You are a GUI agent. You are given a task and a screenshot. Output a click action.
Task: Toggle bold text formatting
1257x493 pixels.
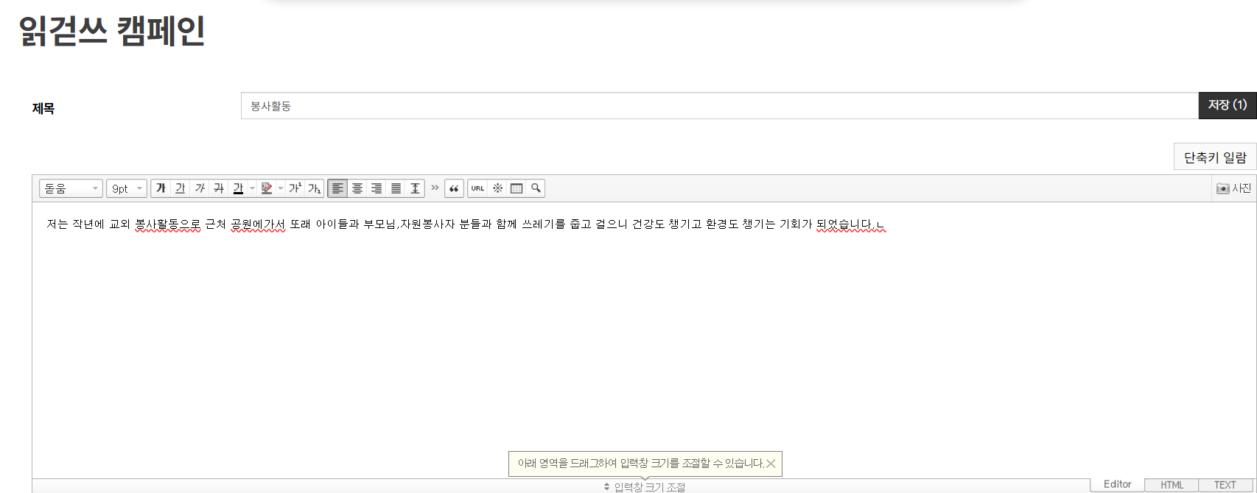[x=161, y=188]
